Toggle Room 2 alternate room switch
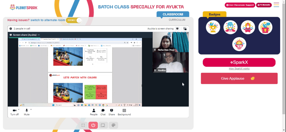The image size is (286, 132). coord(74,20)
